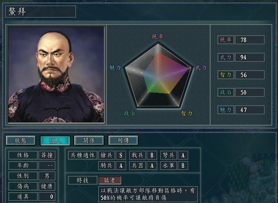Select the 政治 stat label
Image resolution: width=278 pixels, height=203 pixels.
[226, 92]
